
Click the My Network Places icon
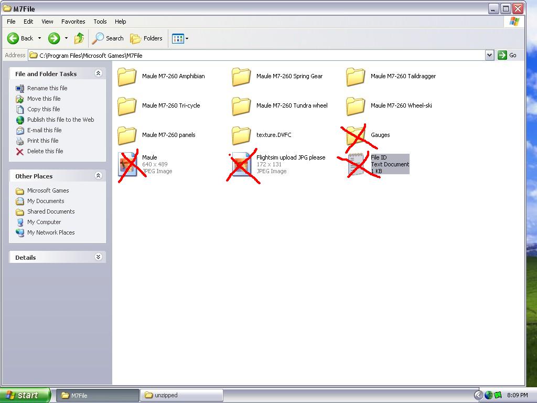[x=20, y=232]
